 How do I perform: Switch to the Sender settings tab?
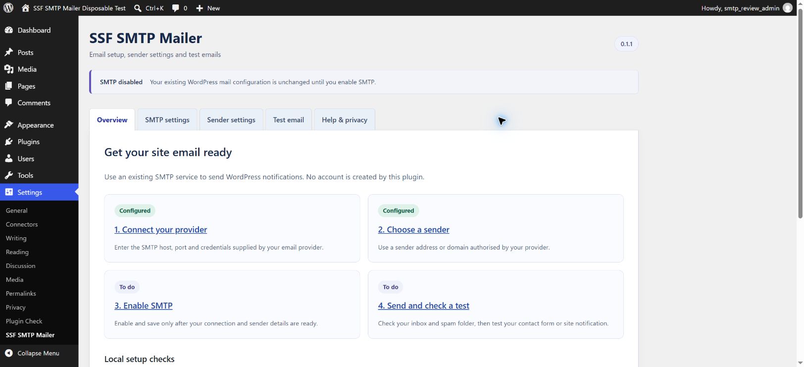tap(231, 120)
